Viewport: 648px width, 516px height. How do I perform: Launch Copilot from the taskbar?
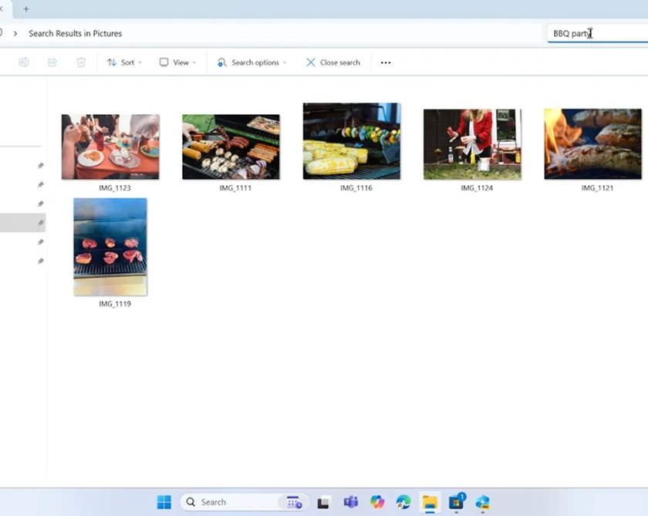[x=377, y=502]
